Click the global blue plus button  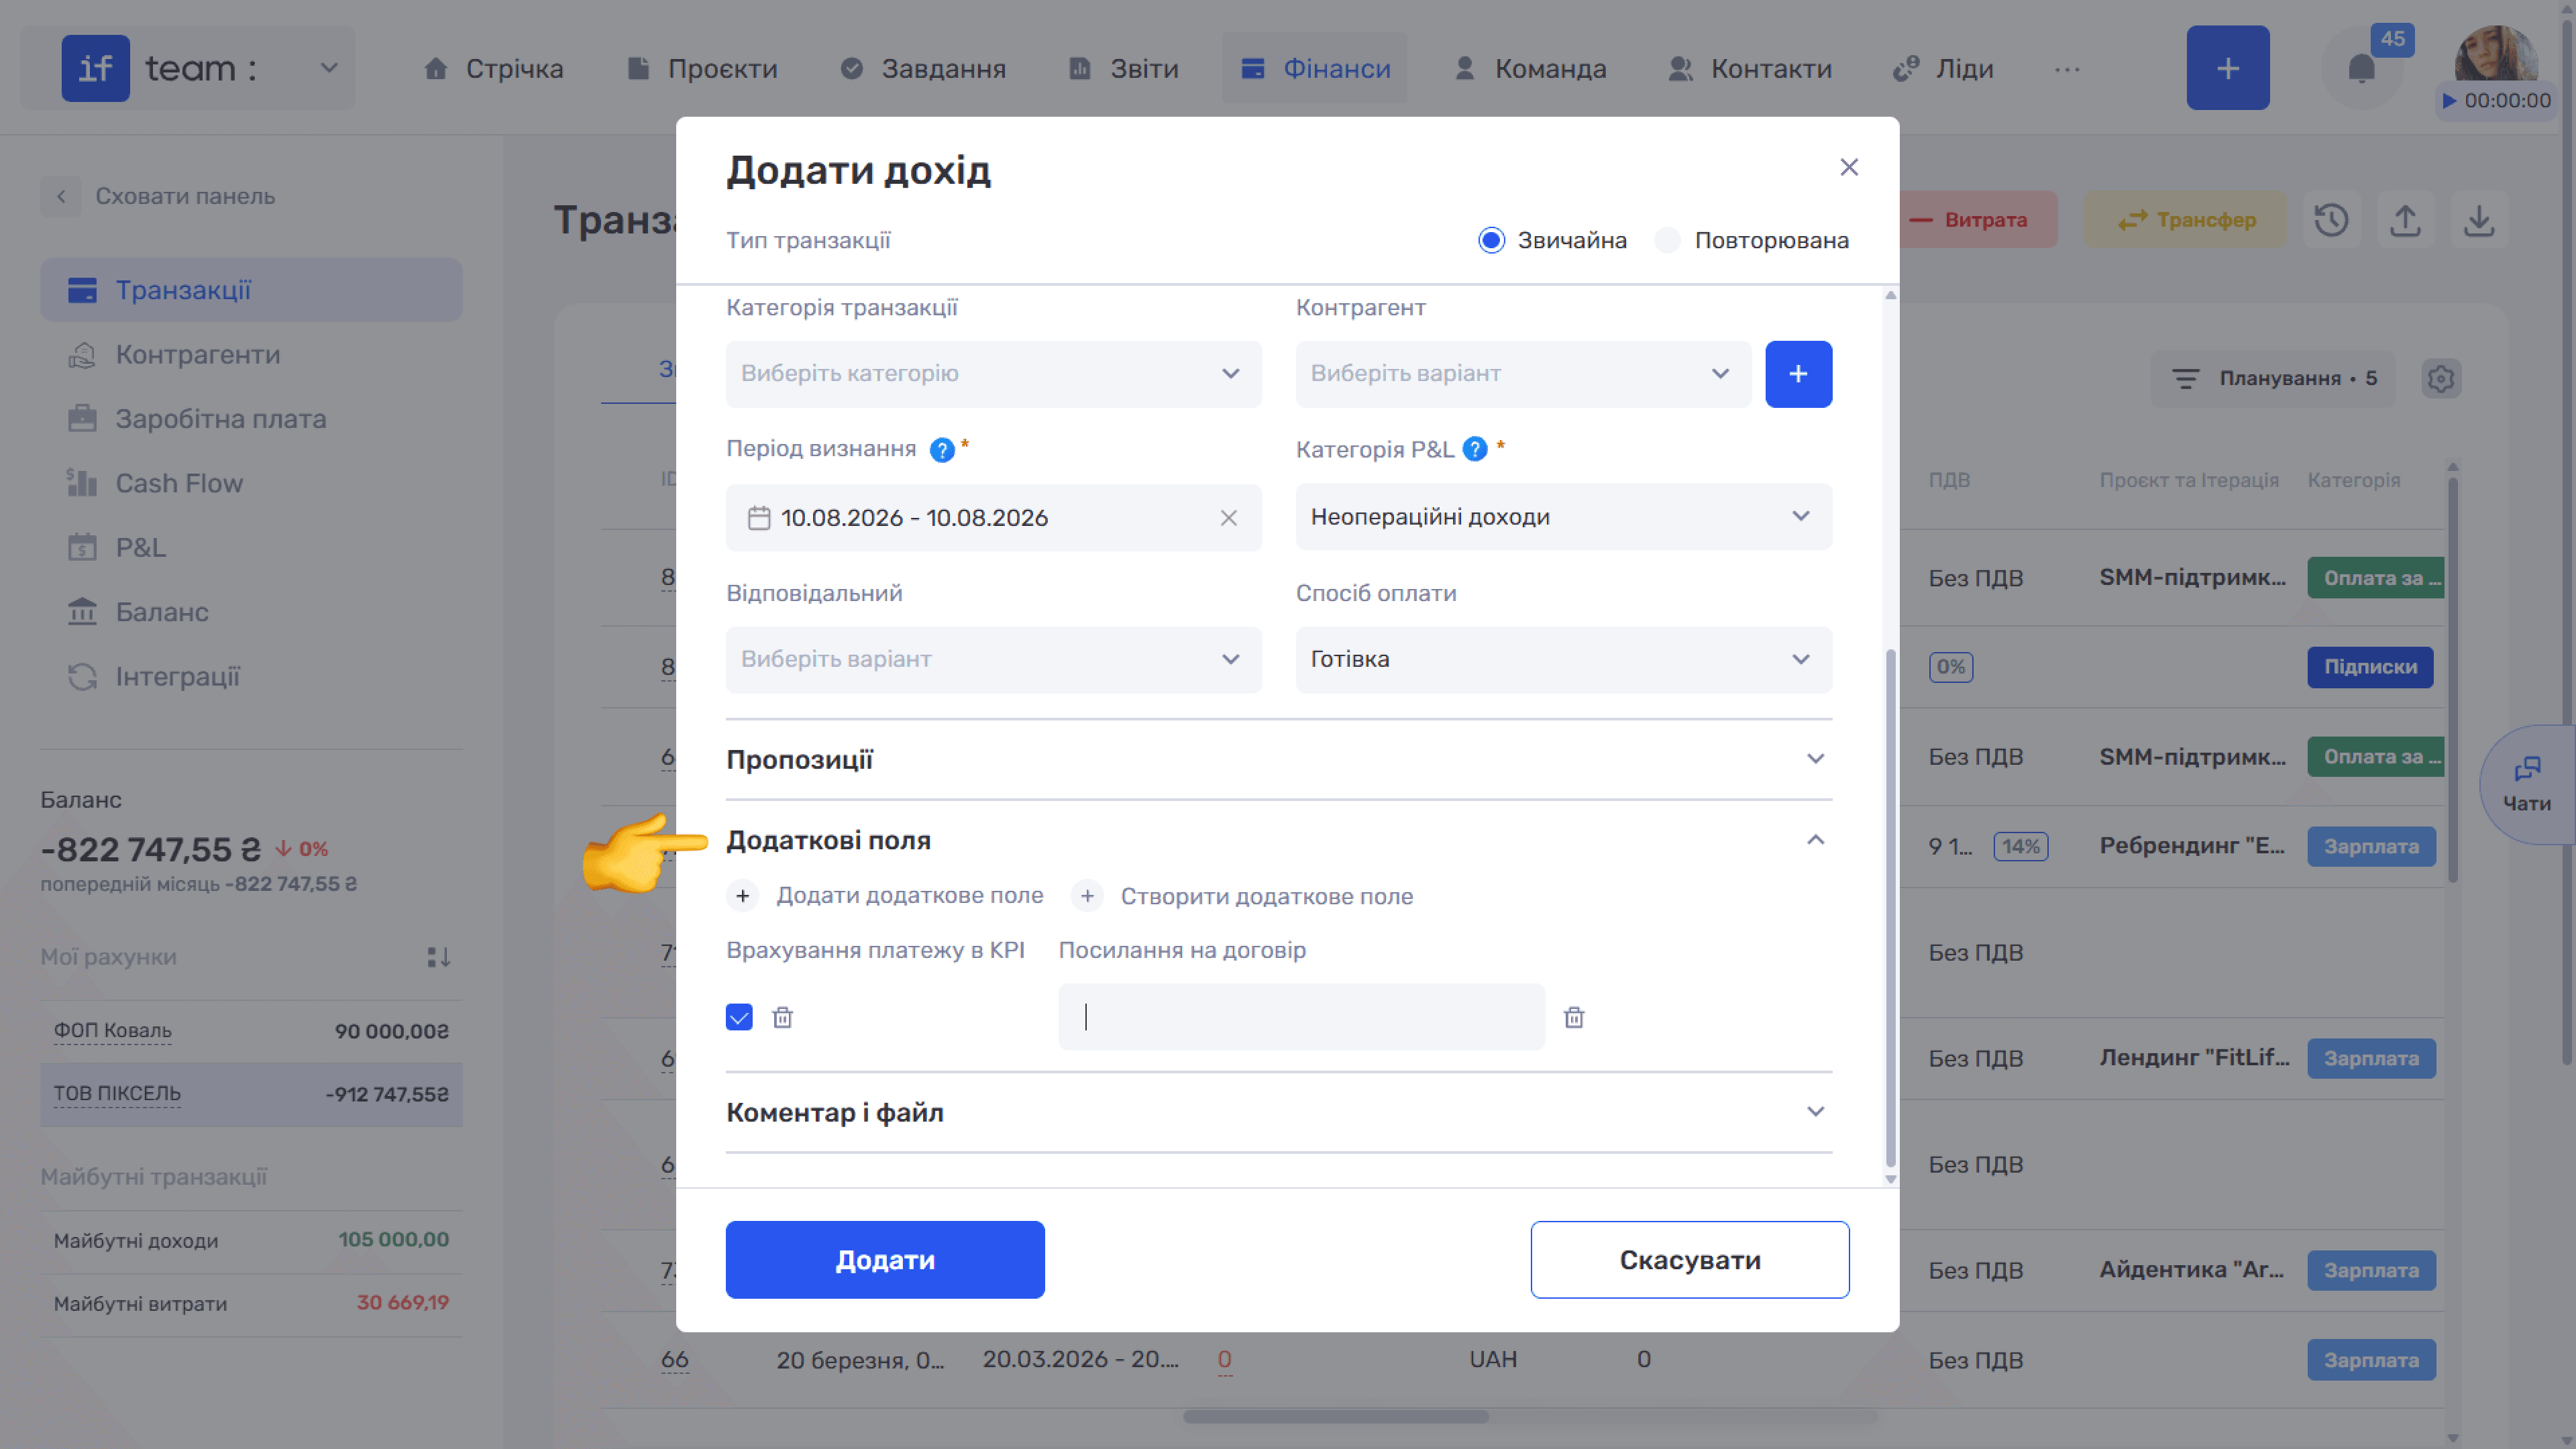click(x=2228, y=68)
